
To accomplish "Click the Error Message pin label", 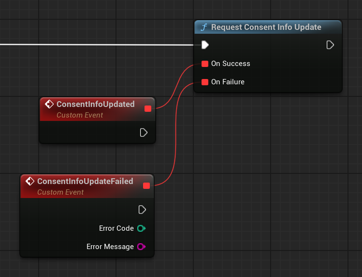I will click(x=110, y=247).
